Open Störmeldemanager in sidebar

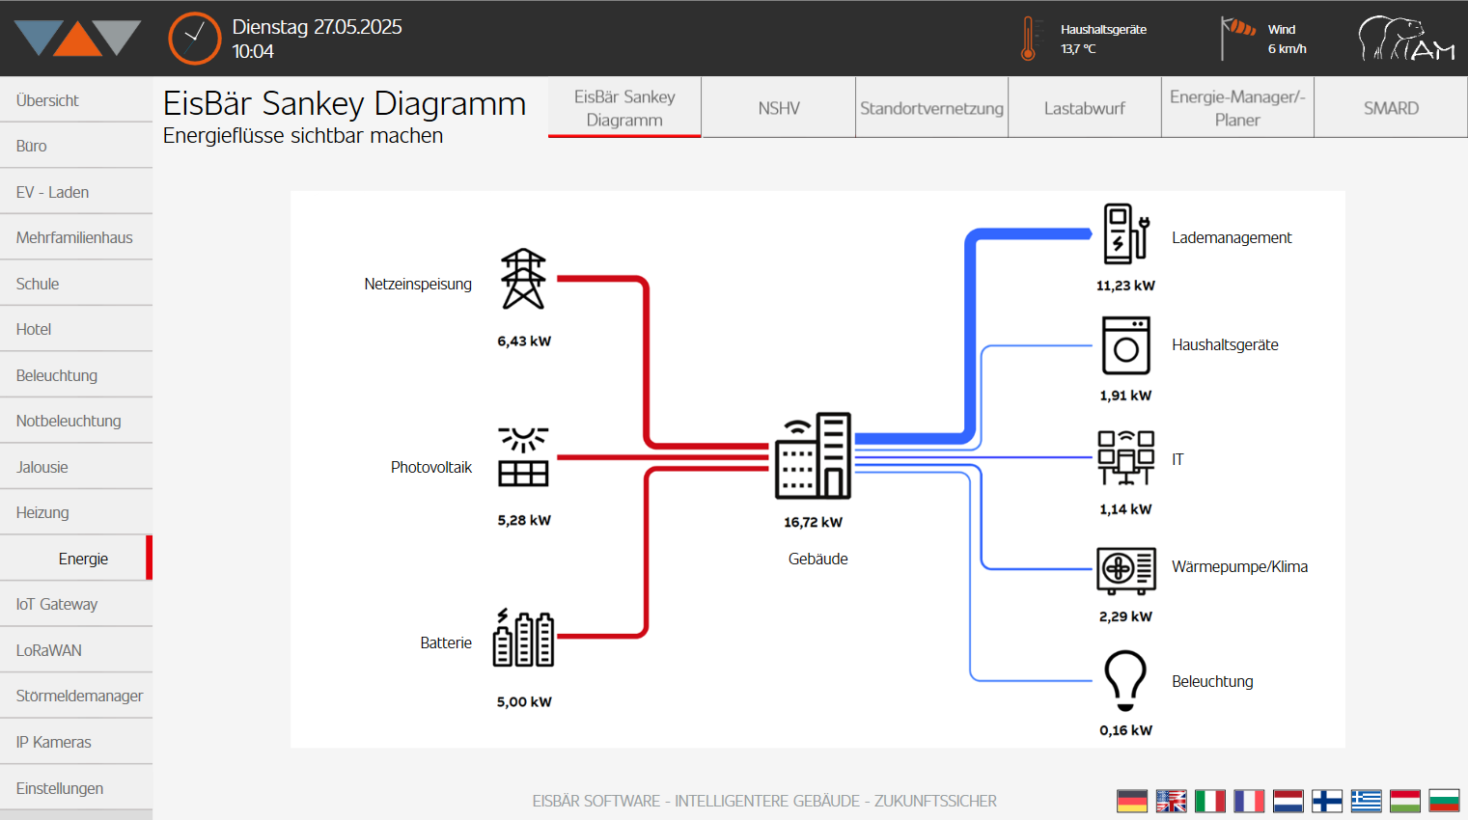tap(76, 696)
